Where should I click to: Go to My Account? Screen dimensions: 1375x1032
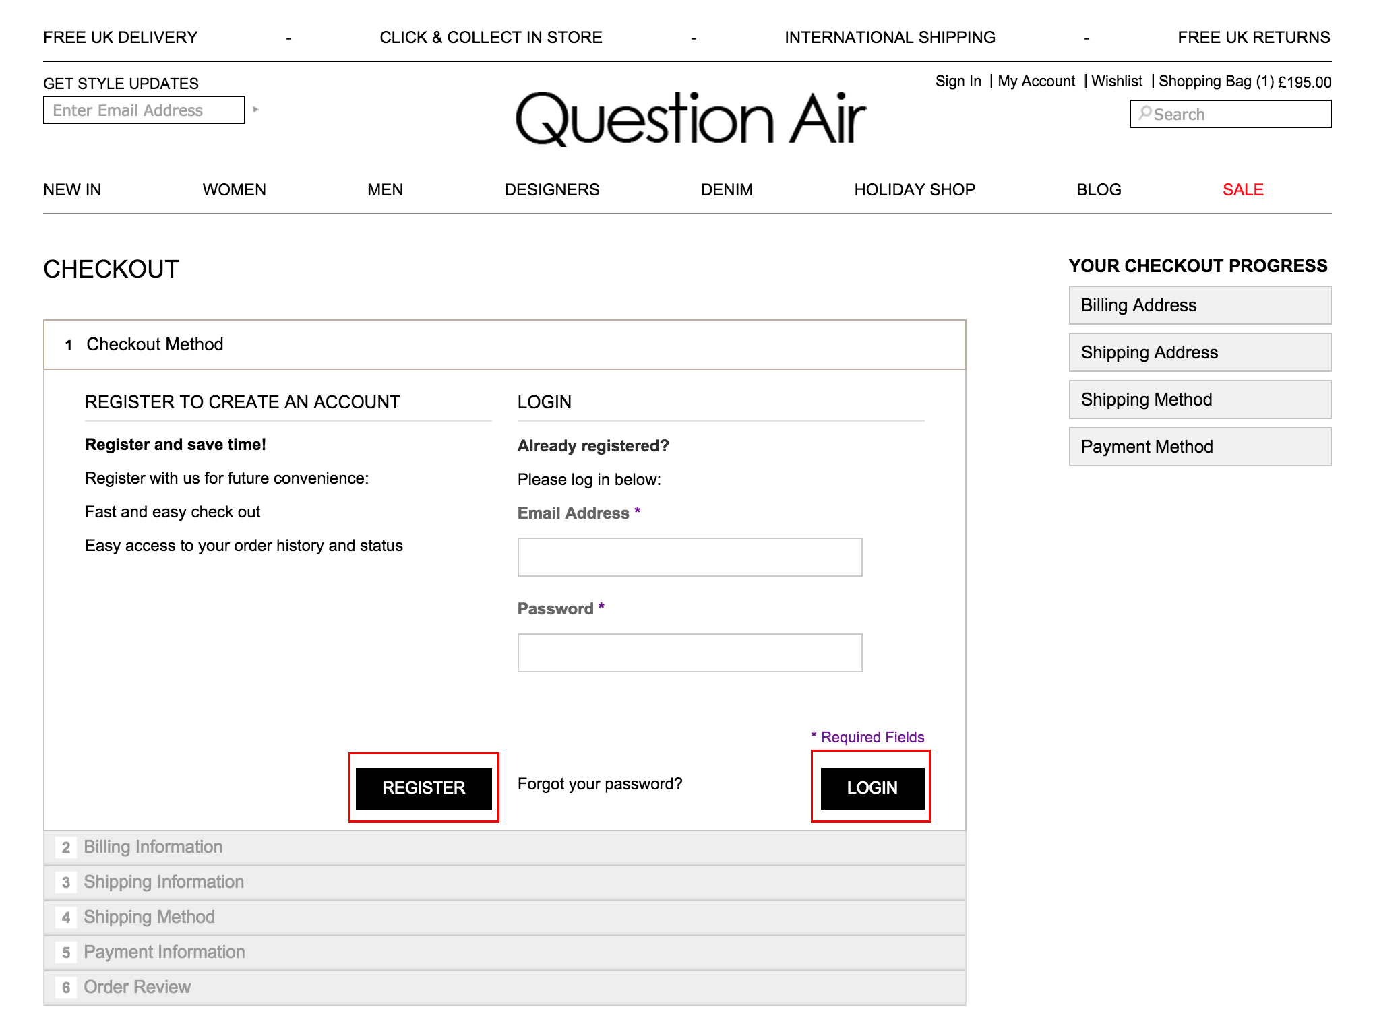pyautogui.click(x=1036, y=82)
